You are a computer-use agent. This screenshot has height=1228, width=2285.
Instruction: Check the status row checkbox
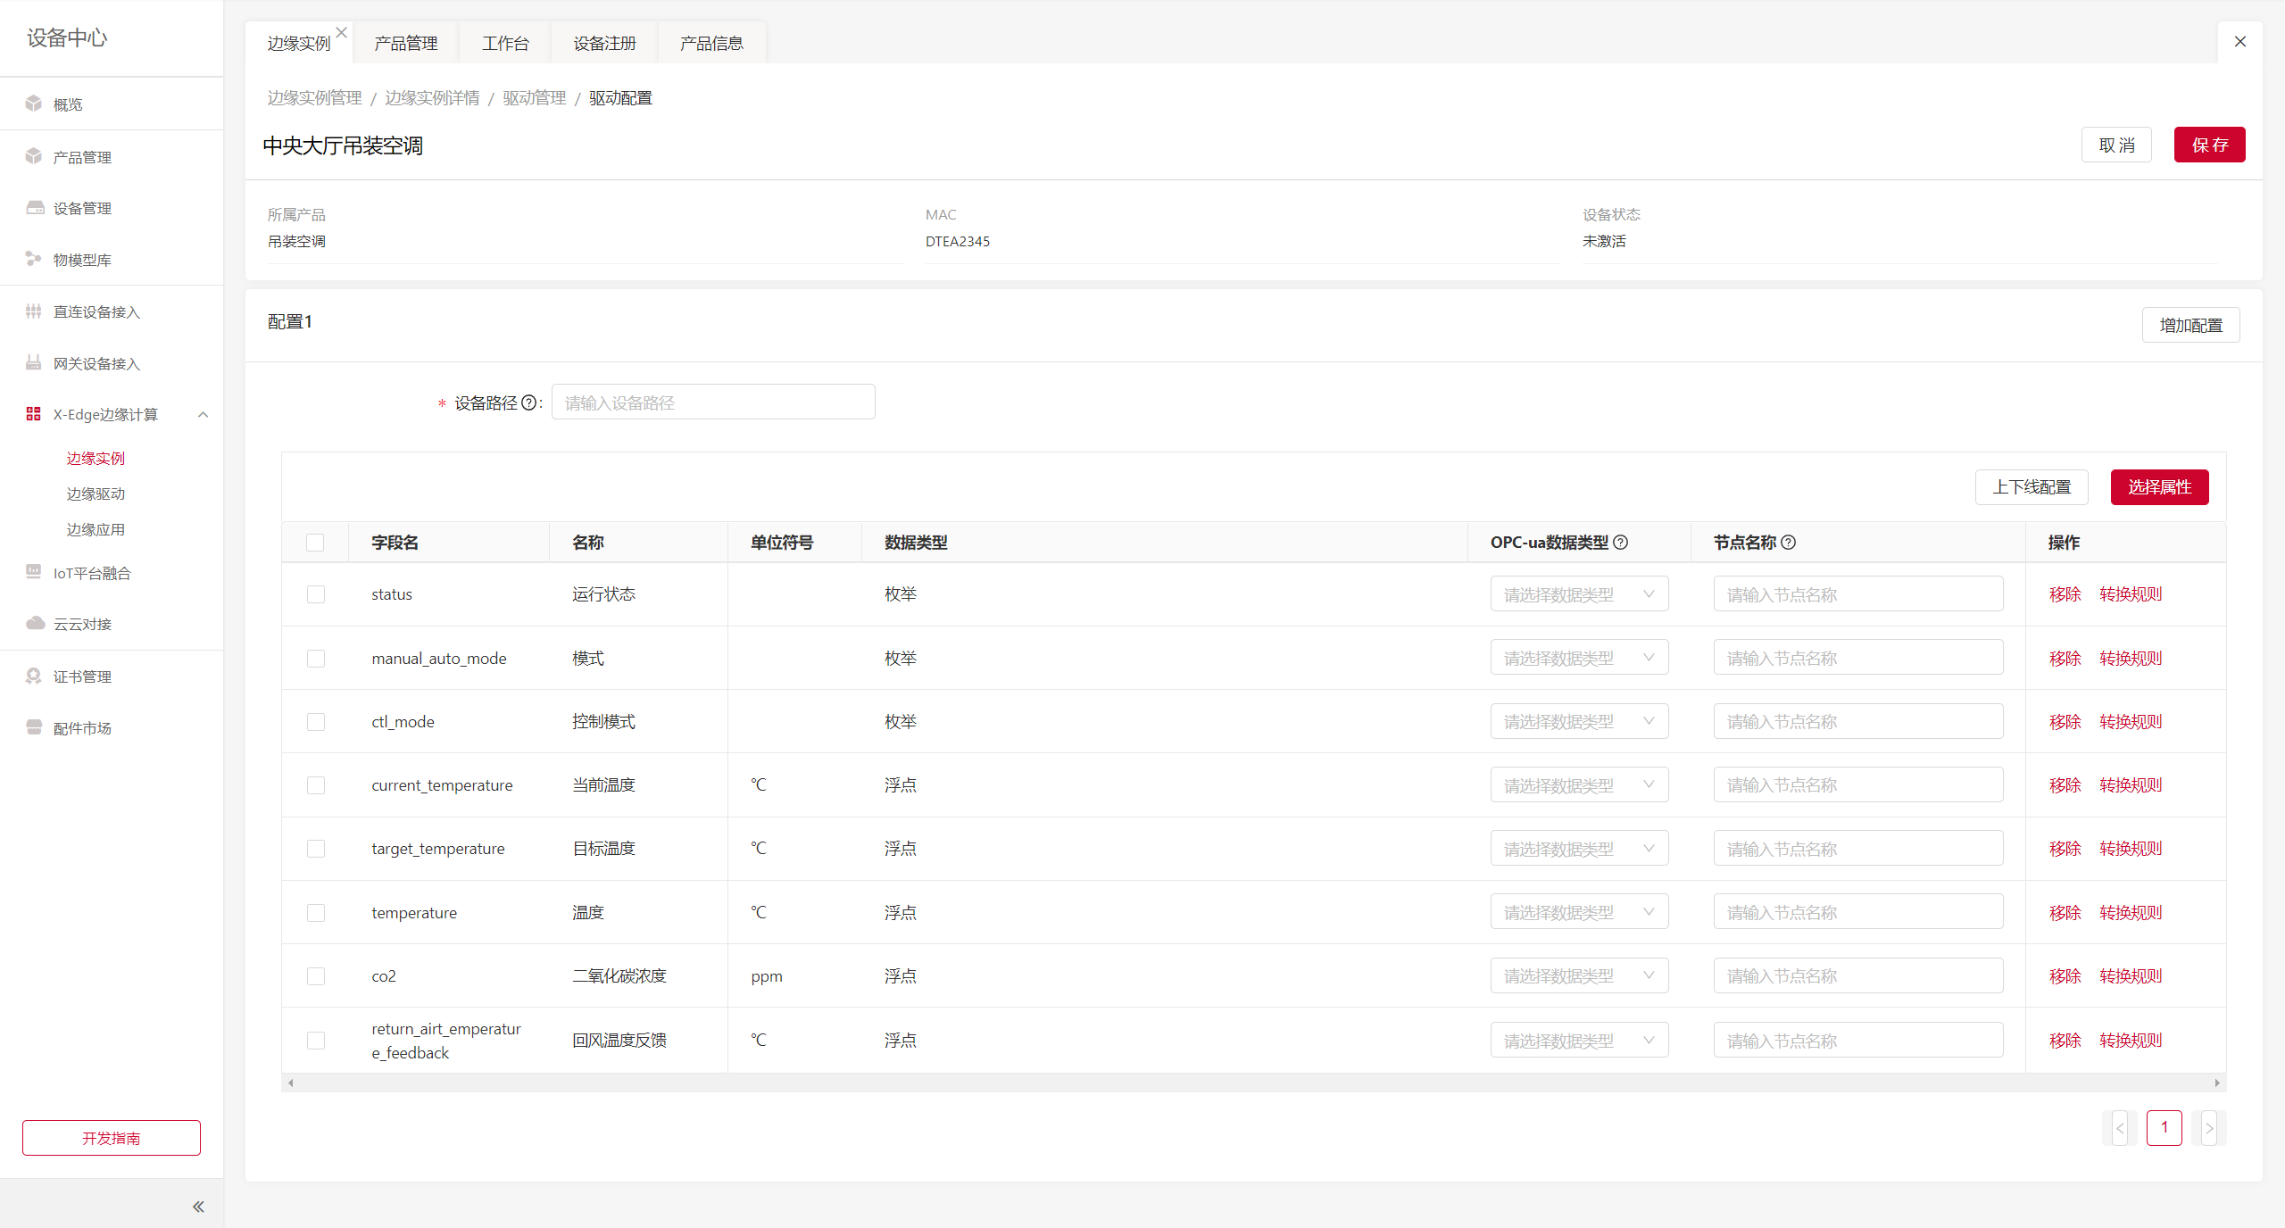click(316, 594)
